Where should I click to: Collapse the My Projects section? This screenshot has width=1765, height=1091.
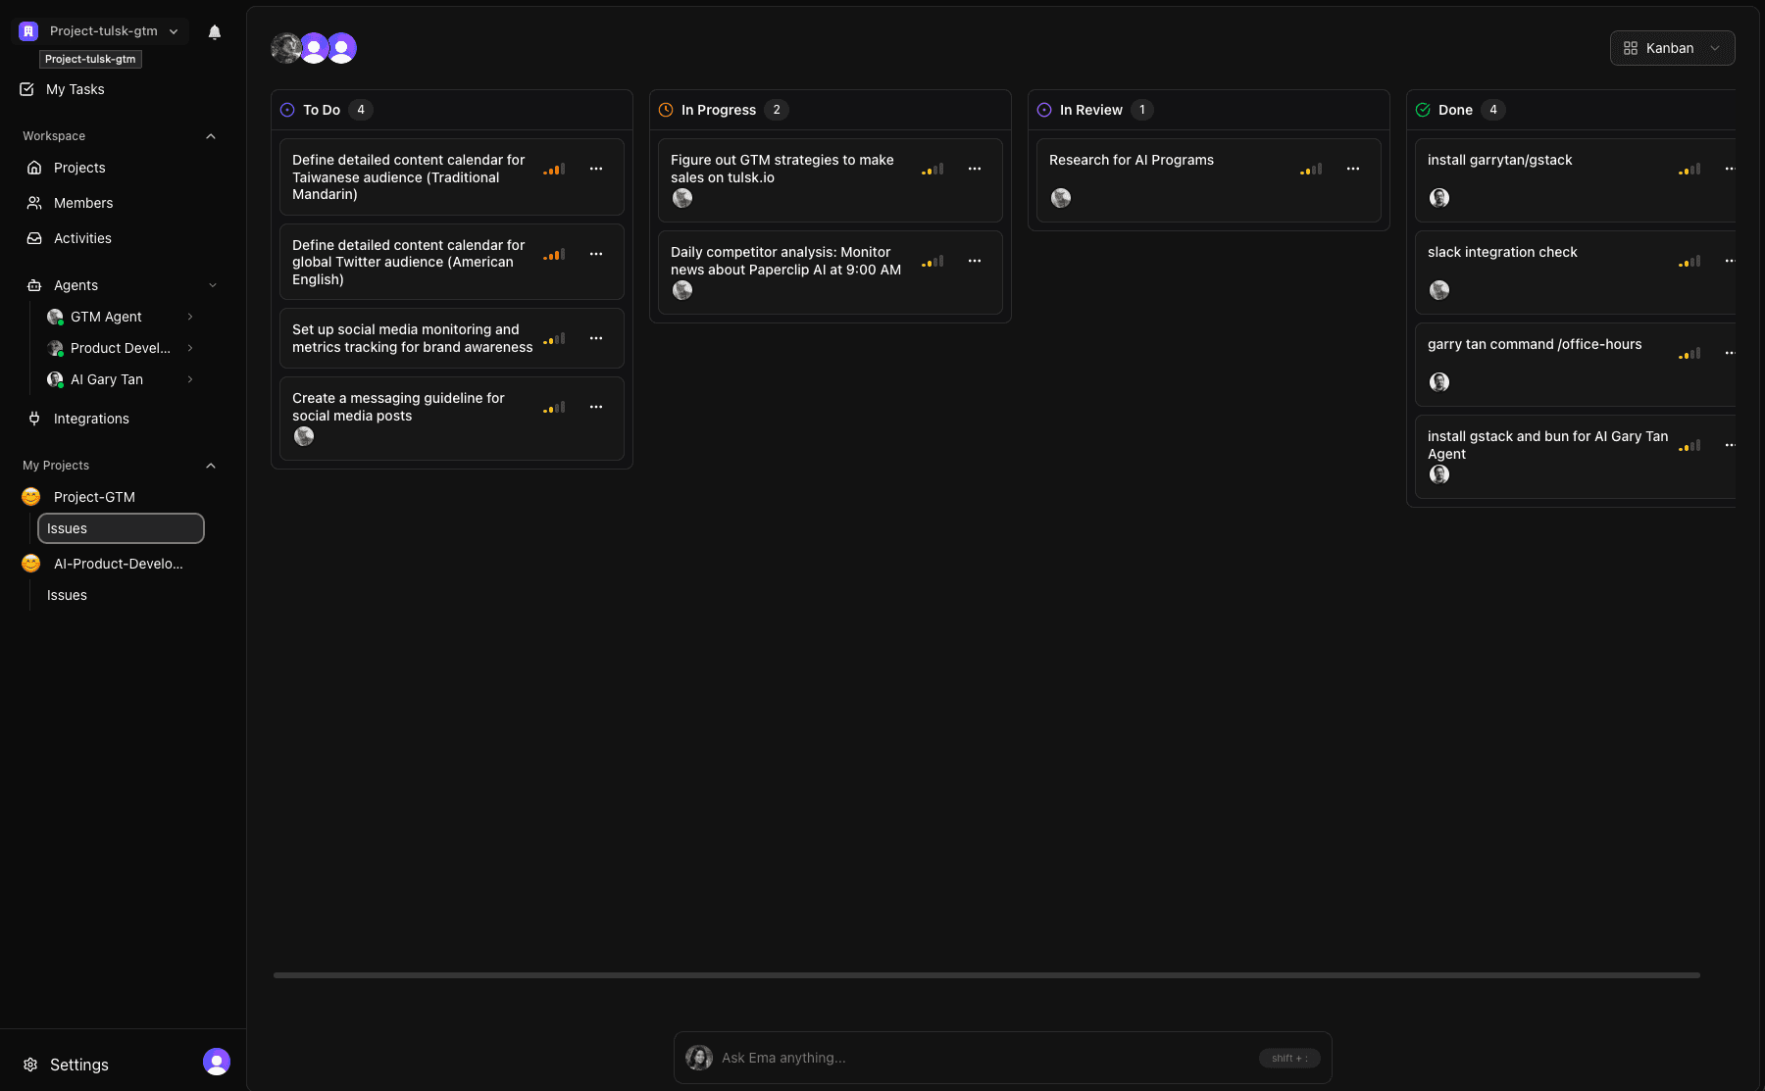(x=211, y=466)
